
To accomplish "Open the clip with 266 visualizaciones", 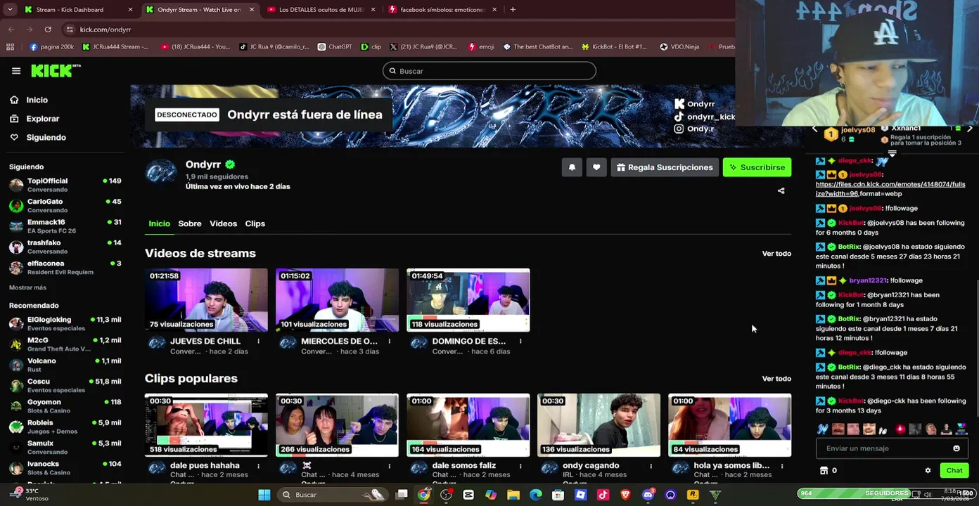I will point(337,425).
